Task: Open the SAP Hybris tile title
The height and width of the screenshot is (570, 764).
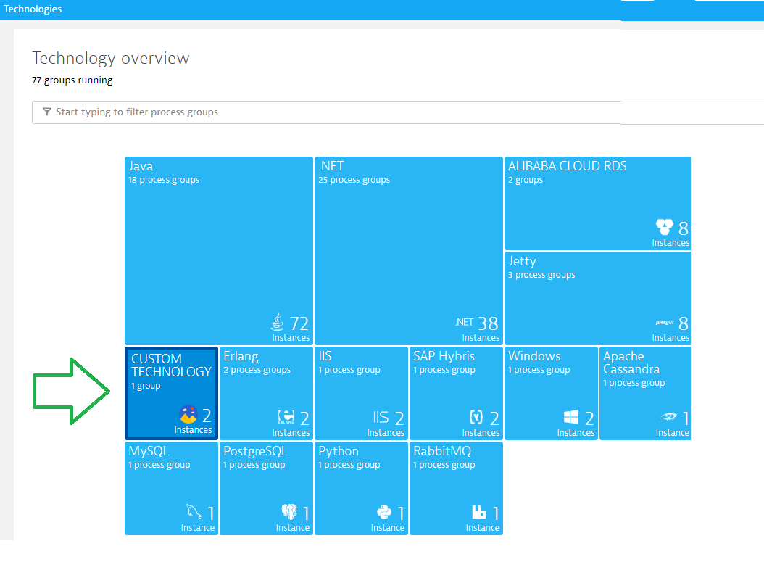Action: click(444, 357)
